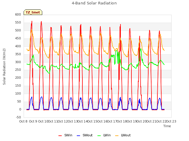This screenshot has width=189, height=141.
Task: Click the blue SWout legend swatch
Action: [78, 136]
